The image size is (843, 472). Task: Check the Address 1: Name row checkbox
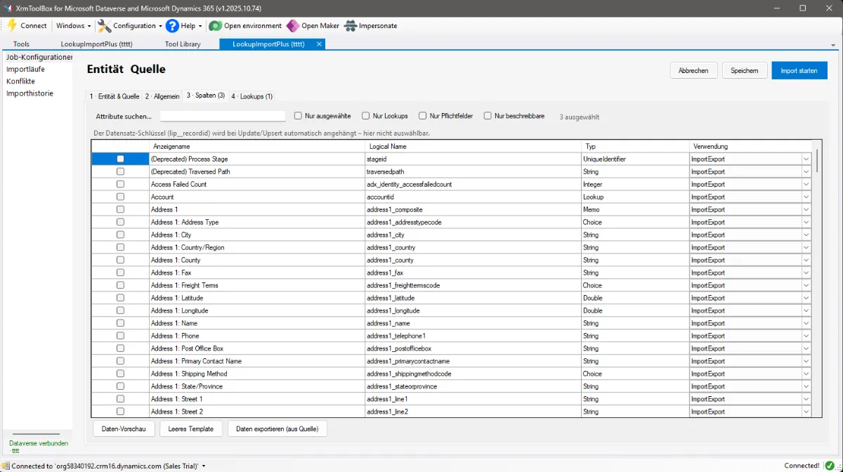120,323
